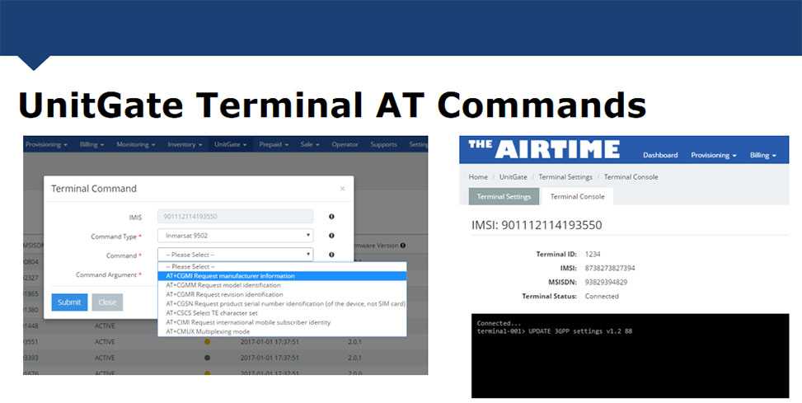
Task: Open the UnitGate dropdown menu
Action: point(230,145)
